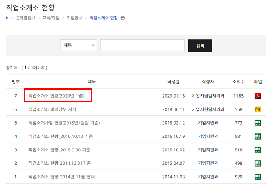Open the XLSX file for 2016.10.10 post
Viewport: 276px width, 192px height.
(258, 136)
